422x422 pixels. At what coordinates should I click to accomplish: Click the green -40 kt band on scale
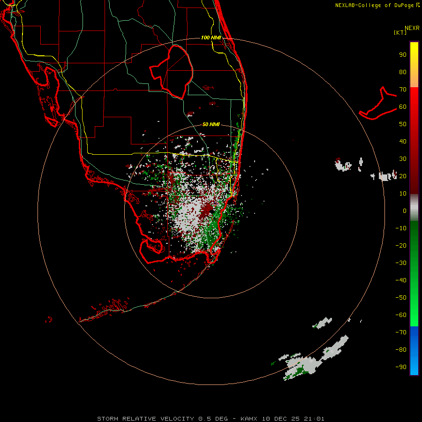coord(414,280)
